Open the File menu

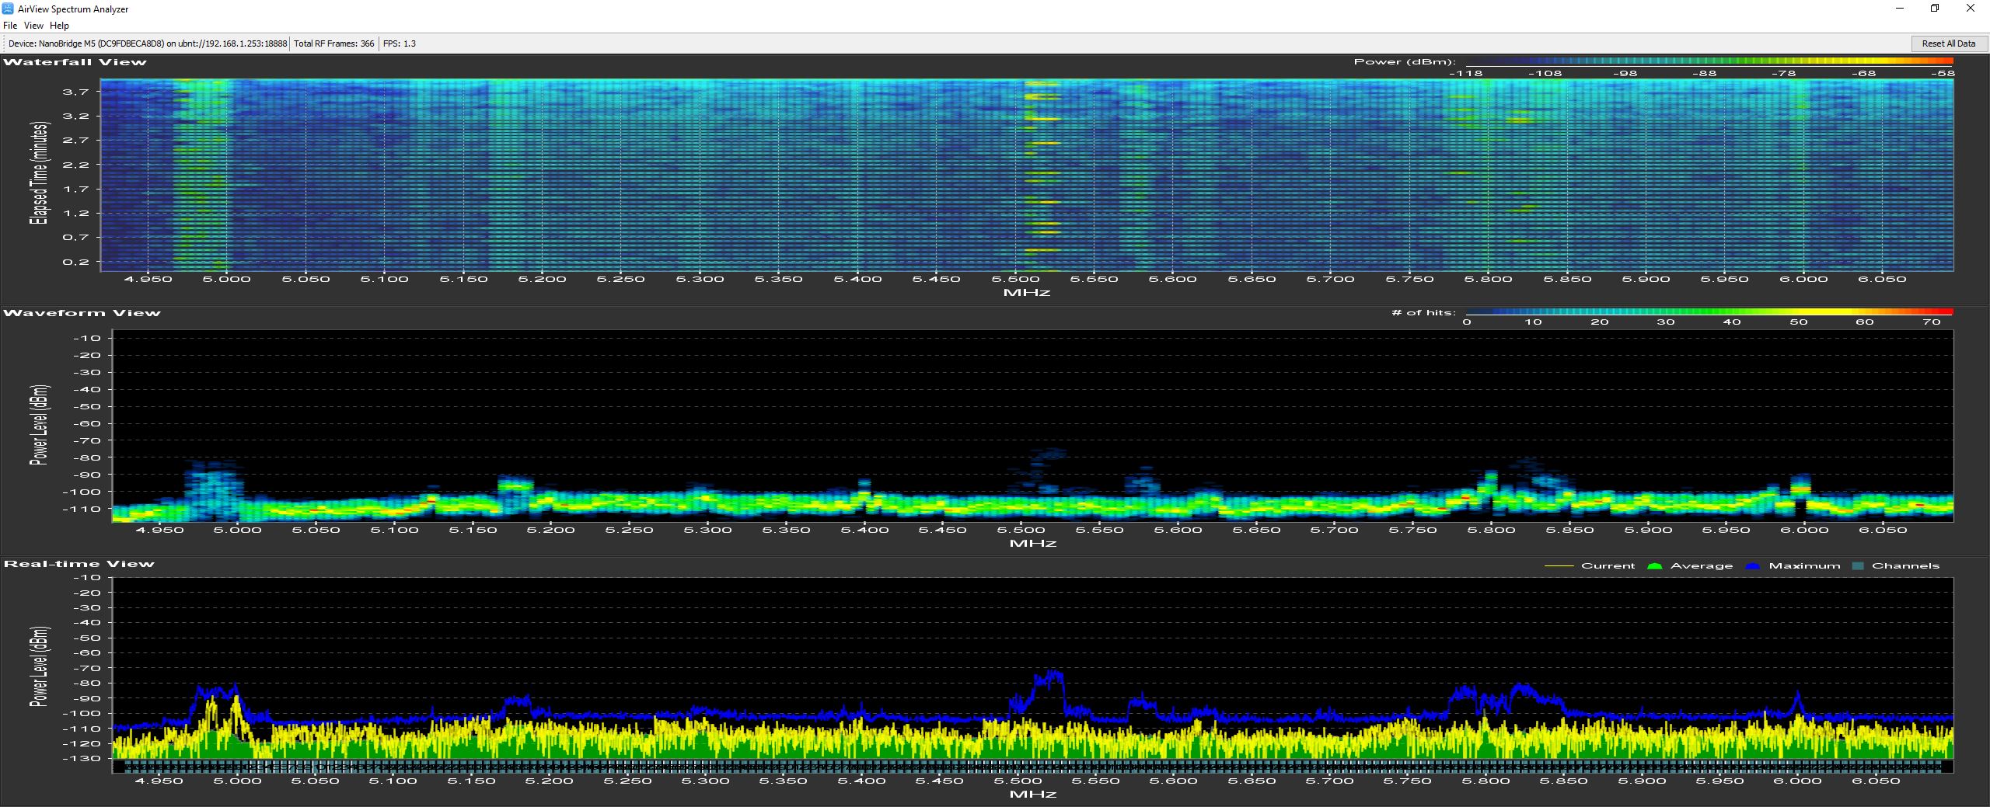9,26
